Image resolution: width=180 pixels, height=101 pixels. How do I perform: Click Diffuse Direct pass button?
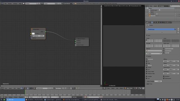tap(165, 61)
